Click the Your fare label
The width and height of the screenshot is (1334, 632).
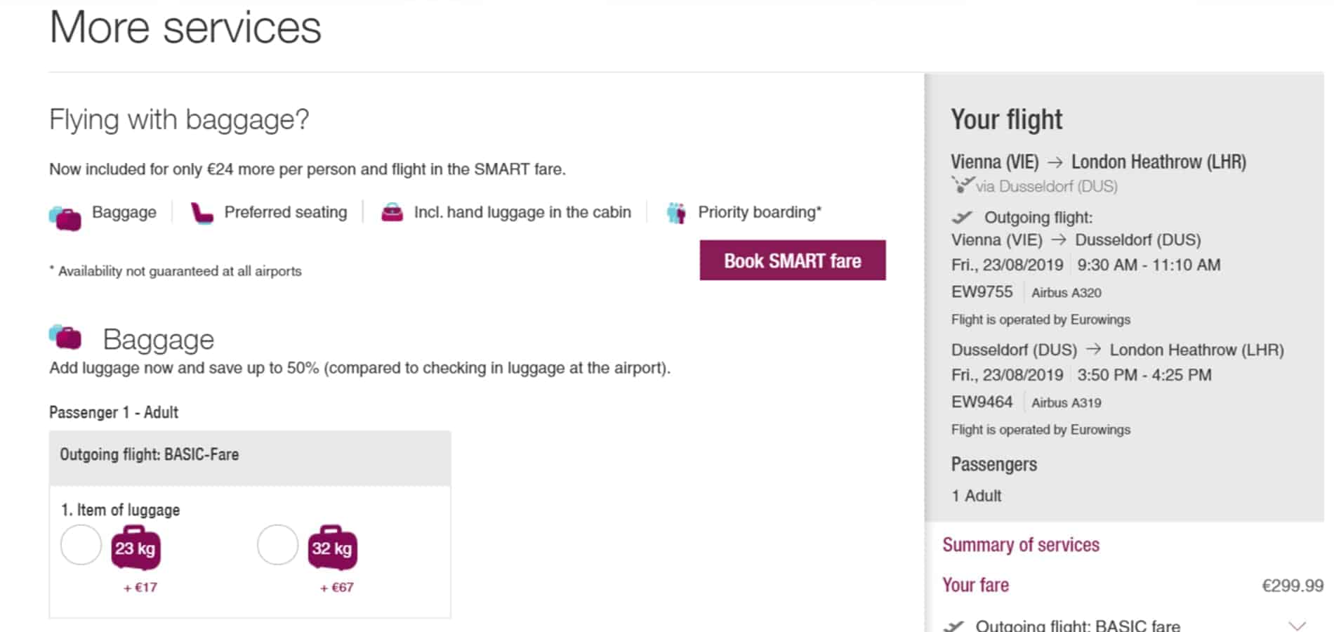975,585
